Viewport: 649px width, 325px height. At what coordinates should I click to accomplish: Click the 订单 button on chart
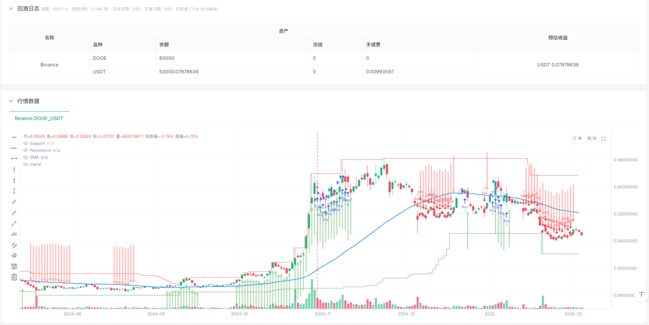[x=577, y=138]
